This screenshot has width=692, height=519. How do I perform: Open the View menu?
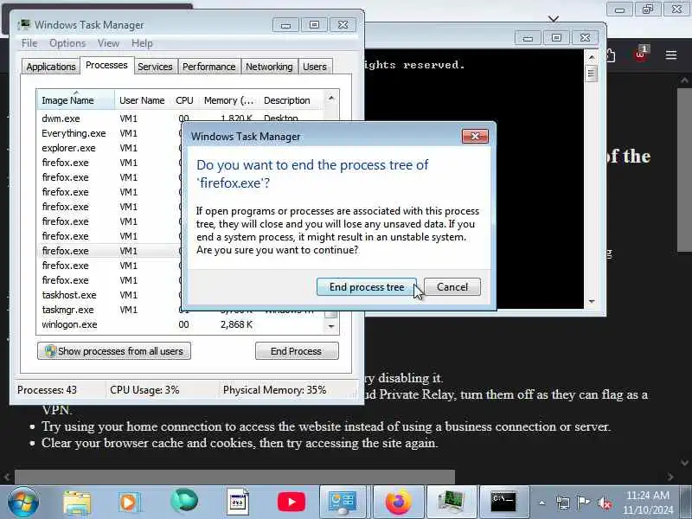coord(108,43)
